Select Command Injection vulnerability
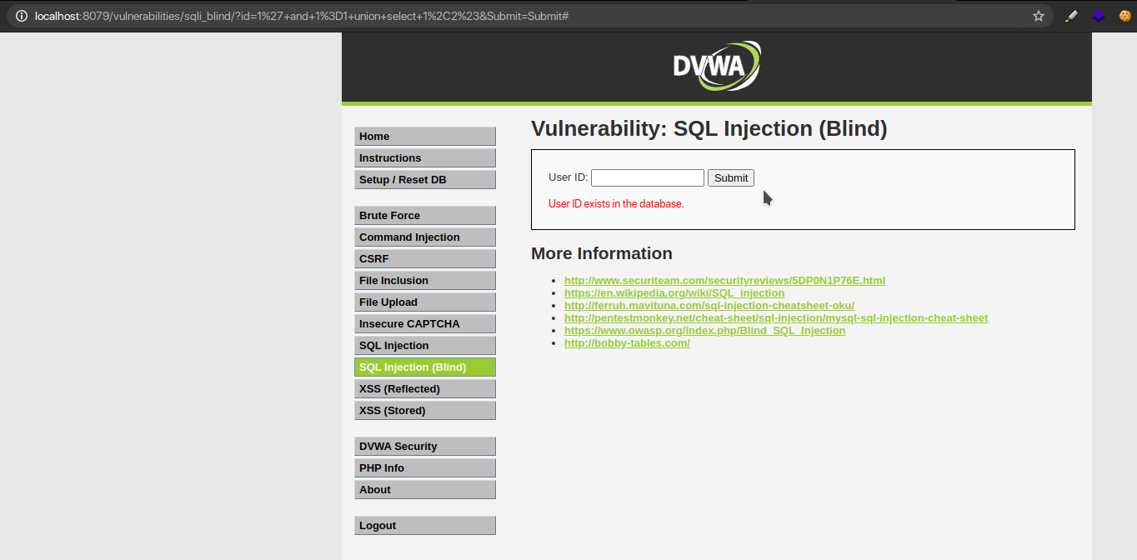 click(425, 237)
